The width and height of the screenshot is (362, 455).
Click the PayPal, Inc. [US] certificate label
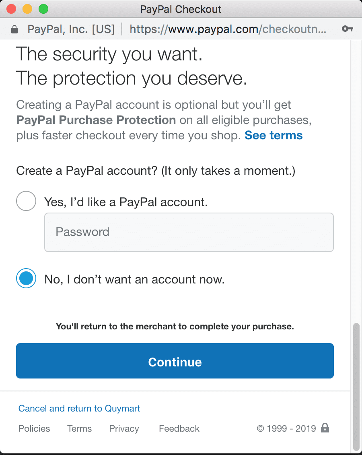pyautogui.click(x=71, y=29)
